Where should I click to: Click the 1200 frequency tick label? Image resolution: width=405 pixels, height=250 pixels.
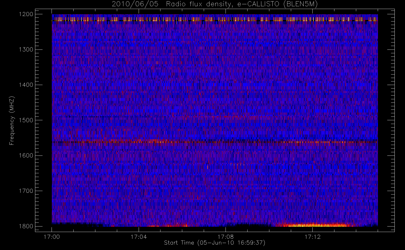(26, 14)
